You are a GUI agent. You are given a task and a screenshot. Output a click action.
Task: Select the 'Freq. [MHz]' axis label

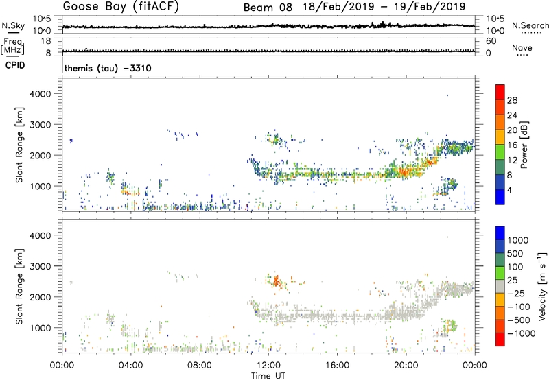coord(13,47)
